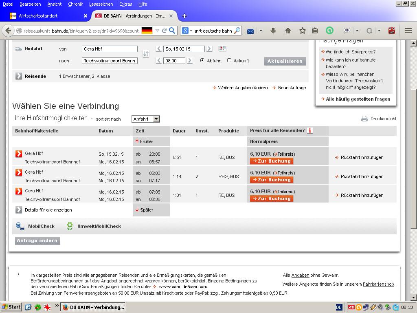Open the mail envelope toolbar icon

click(250, 31)
